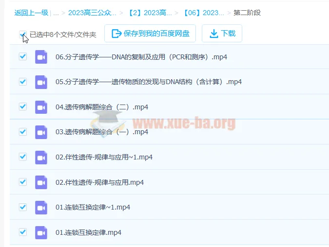Click 保存到我的百度网盘 button
The image size is (329, 247).
pos(150,34)
